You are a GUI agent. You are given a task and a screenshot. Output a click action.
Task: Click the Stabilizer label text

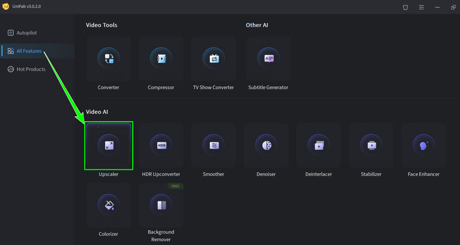tap(371, 174)
